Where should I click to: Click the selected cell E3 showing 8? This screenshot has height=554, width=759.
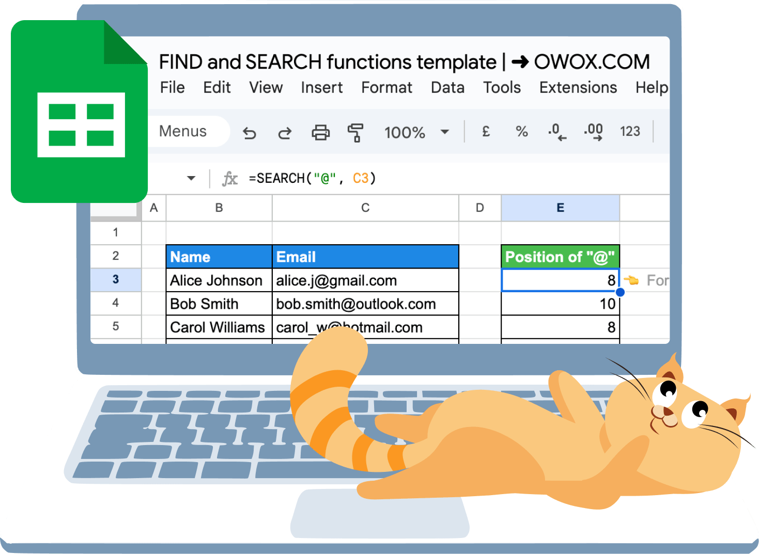coord(561,280)
